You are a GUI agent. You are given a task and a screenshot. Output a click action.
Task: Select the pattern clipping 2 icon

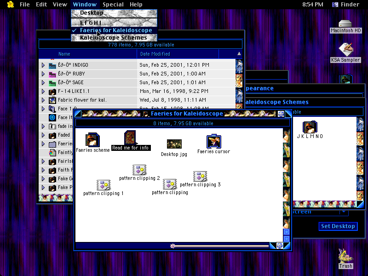139,170
